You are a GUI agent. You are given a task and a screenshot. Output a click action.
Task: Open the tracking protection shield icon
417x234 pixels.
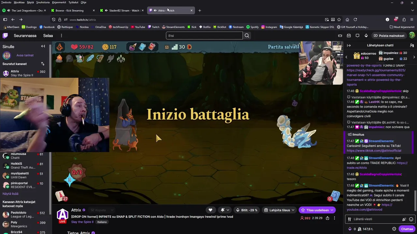(x=54, y=19)
